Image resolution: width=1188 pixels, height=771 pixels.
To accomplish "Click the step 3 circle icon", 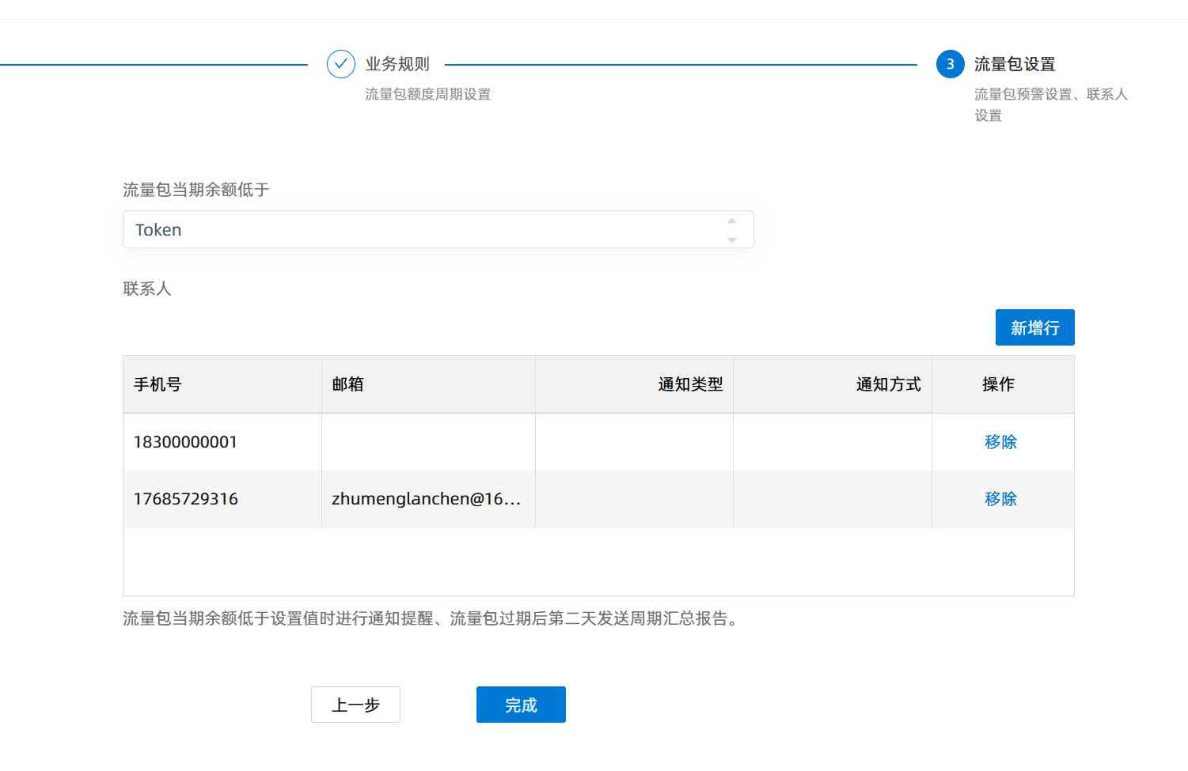I will 950,64.
